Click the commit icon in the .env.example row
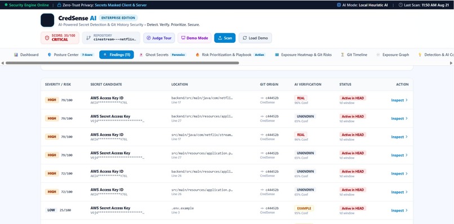 coord(262,208)
